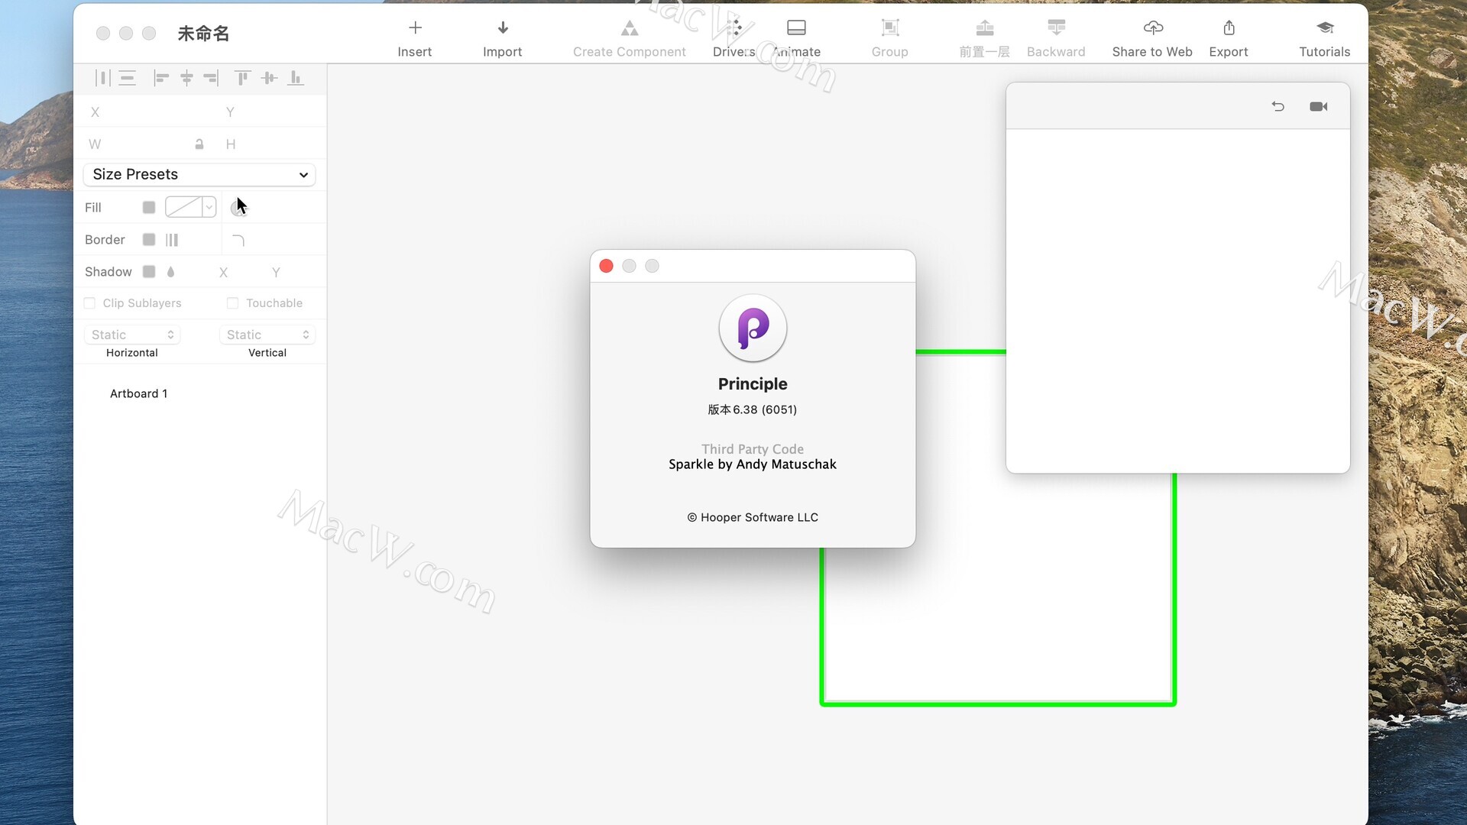Click the white preview window area
The width and height of the screenshot is (1467, 825).
click(1177, 301)
